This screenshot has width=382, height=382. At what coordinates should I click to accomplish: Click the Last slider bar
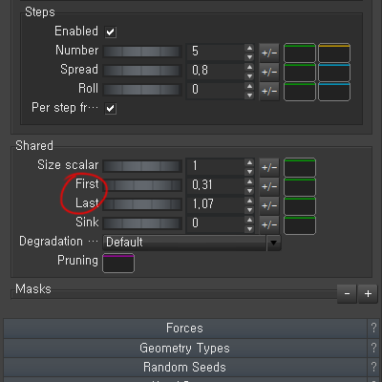pyautogui.click(x=142, y=204)
